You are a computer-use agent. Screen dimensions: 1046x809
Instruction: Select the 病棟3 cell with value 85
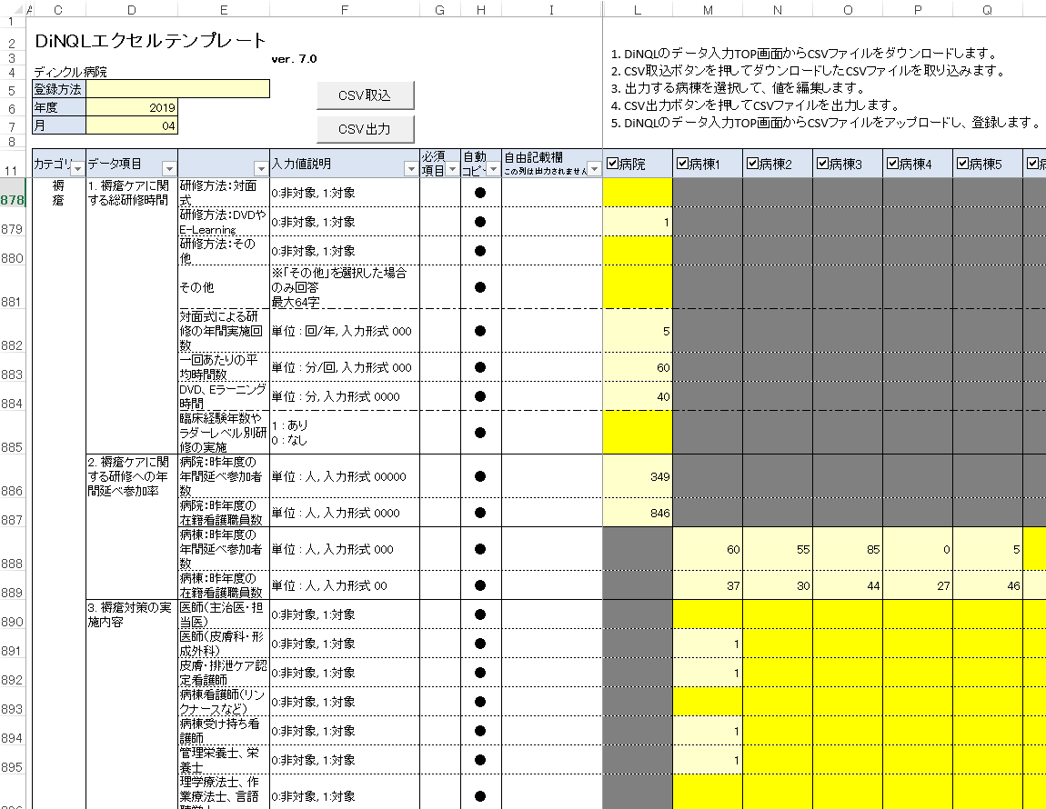click(848, 549)
